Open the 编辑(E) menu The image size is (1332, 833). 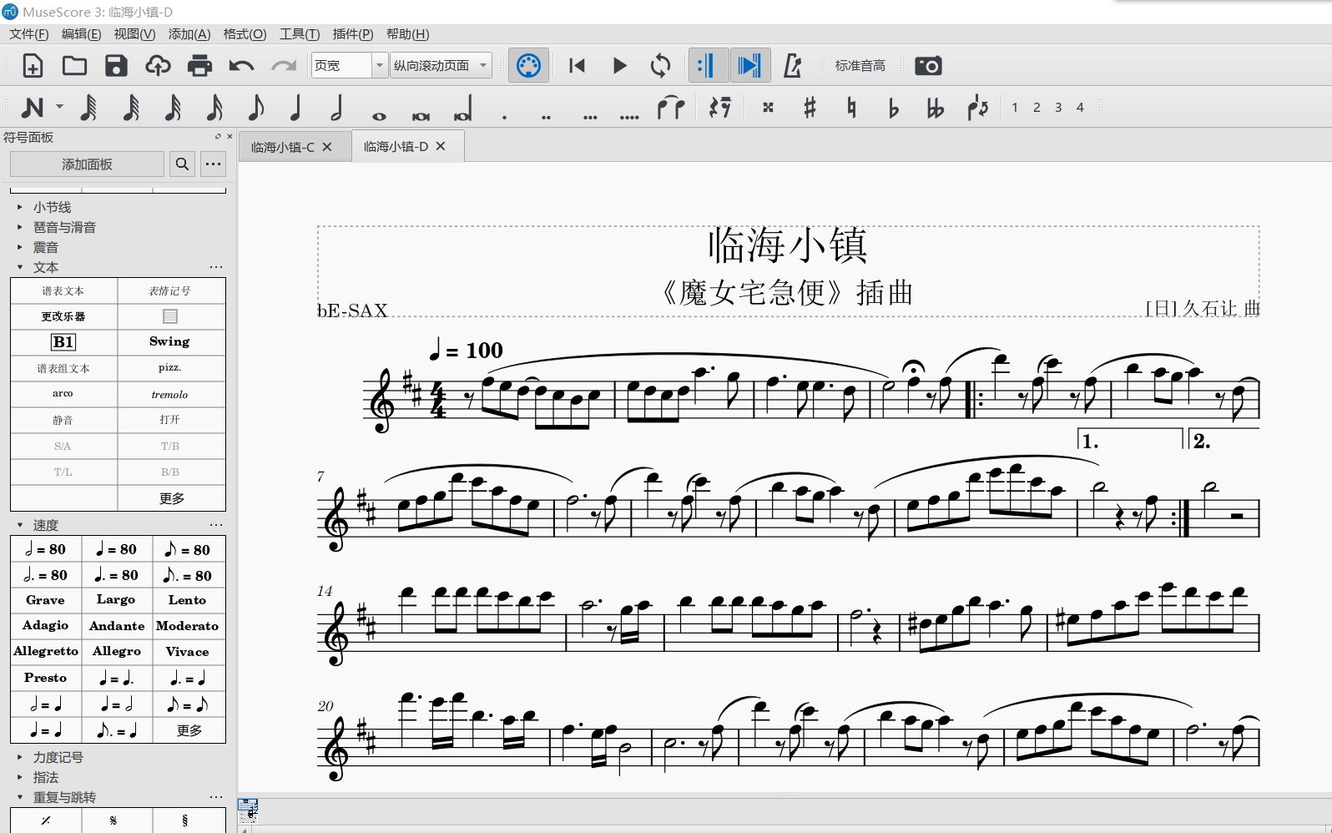81,34
